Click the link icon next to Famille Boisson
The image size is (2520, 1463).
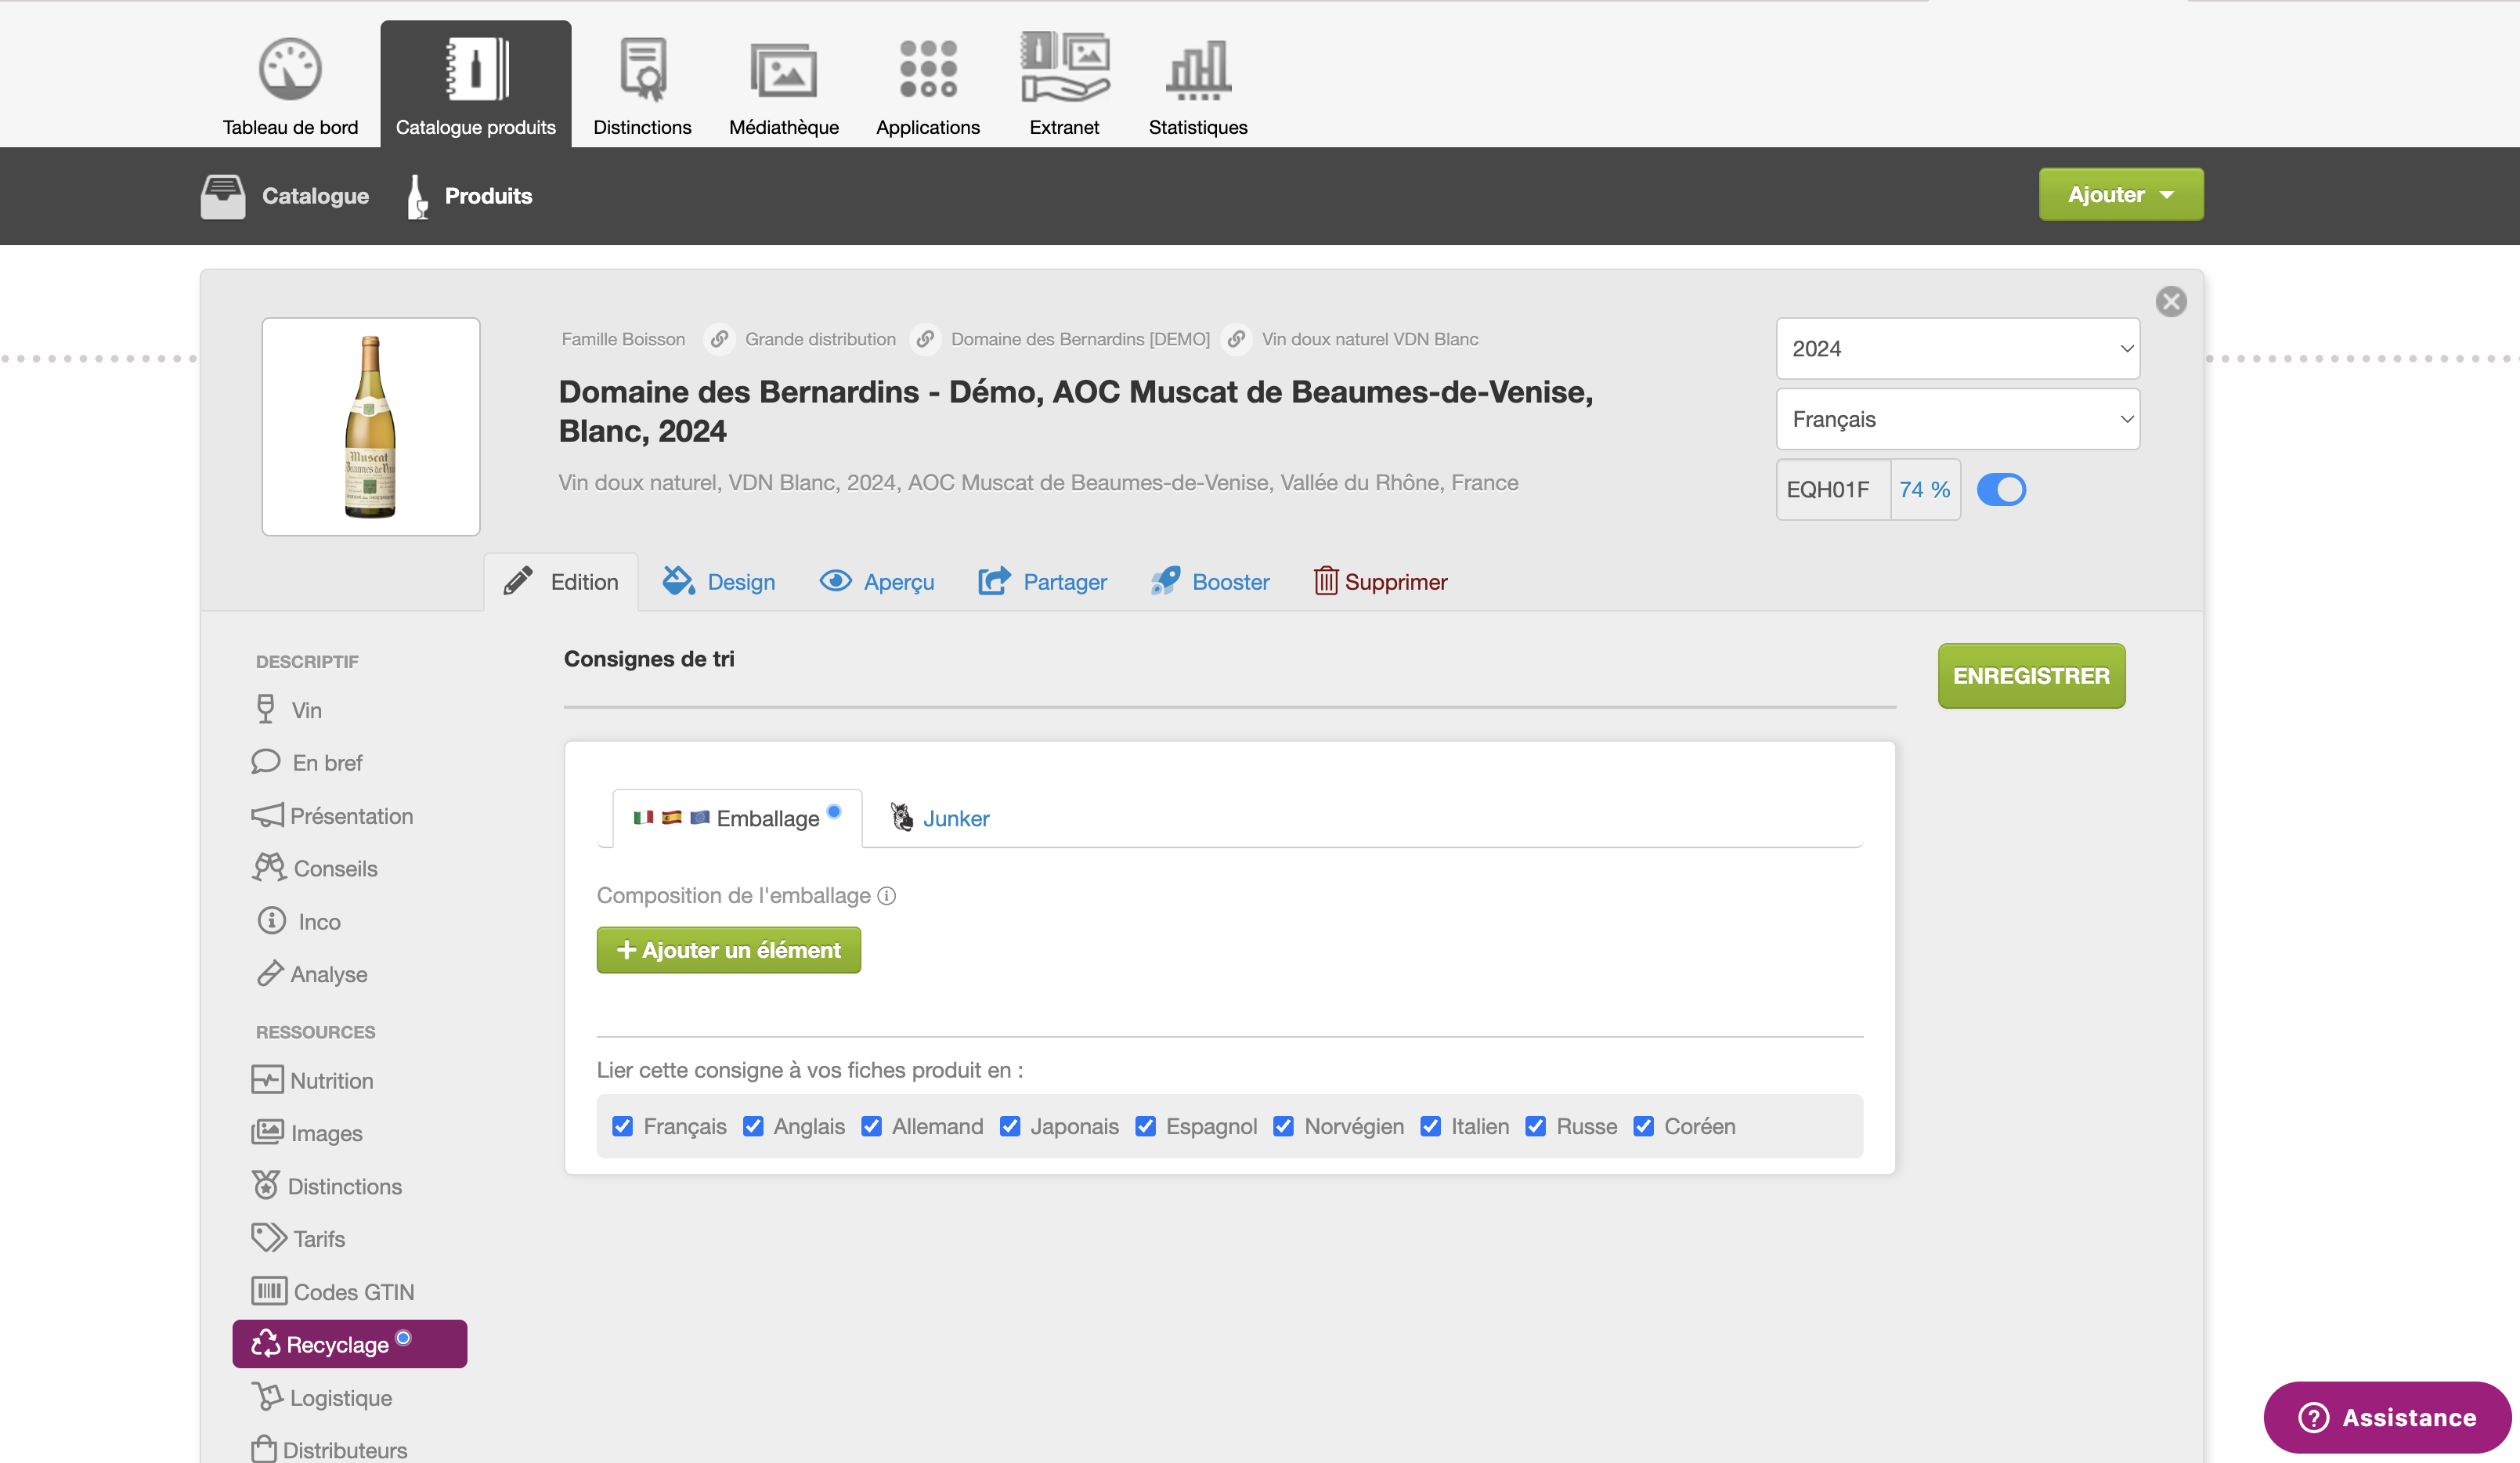pyautogui.click(x=719, y=339)
